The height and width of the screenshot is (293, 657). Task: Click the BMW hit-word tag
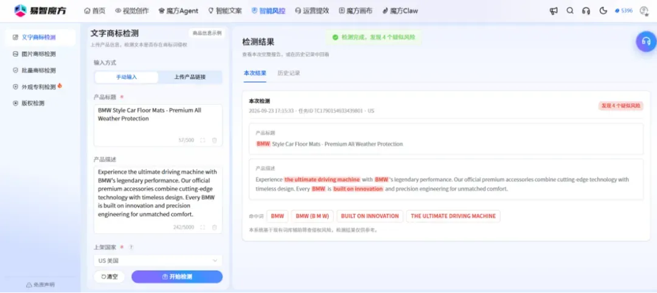[277, 216]
